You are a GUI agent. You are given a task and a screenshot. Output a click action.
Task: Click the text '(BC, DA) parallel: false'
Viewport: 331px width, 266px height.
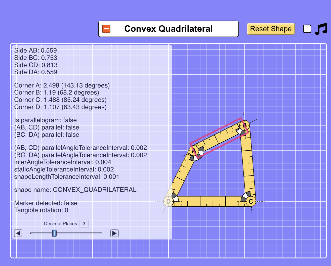(47, 135)
